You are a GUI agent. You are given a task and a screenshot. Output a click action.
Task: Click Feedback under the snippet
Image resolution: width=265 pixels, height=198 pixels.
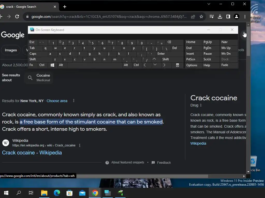(x=161, y=162)
